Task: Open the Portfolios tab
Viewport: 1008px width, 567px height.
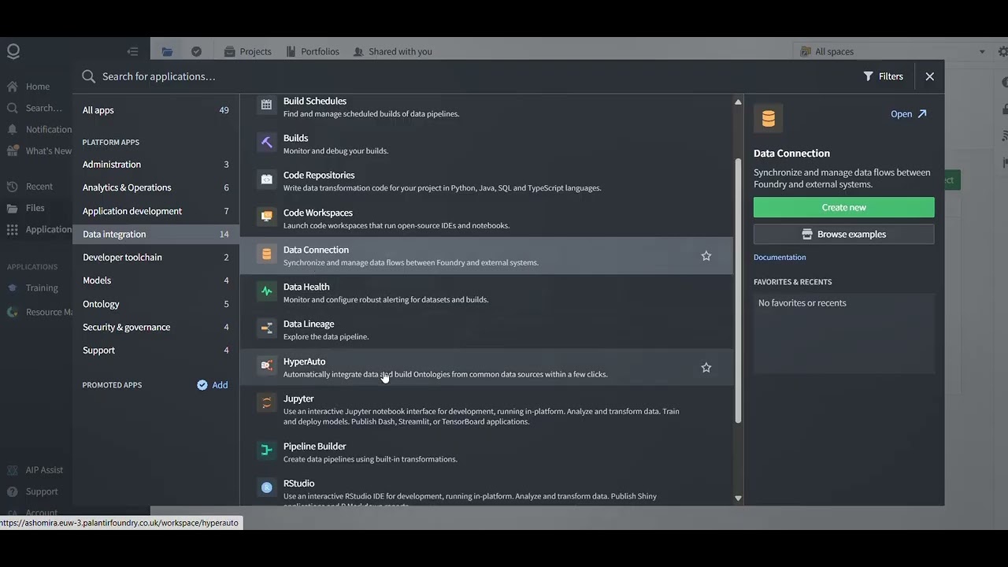Action: coord(313,51)
